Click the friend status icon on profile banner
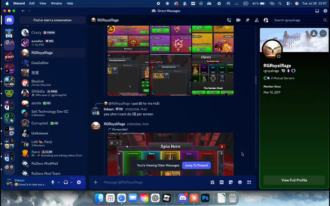 coord(314,33)
